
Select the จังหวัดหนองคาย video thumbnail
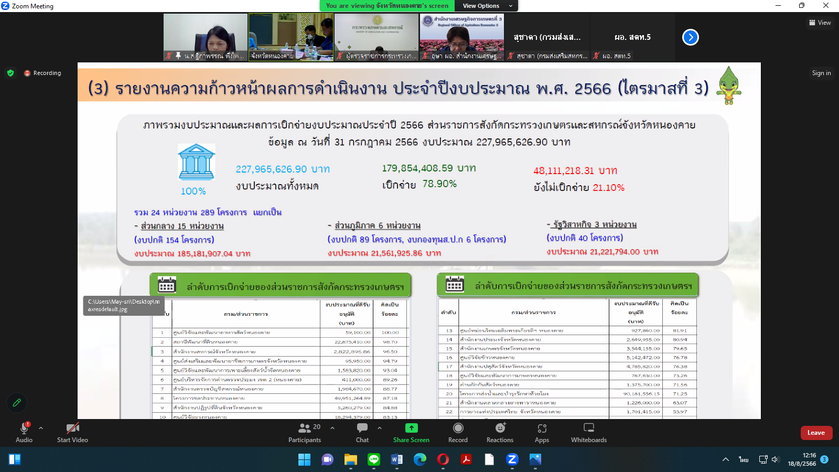[291, 37]
